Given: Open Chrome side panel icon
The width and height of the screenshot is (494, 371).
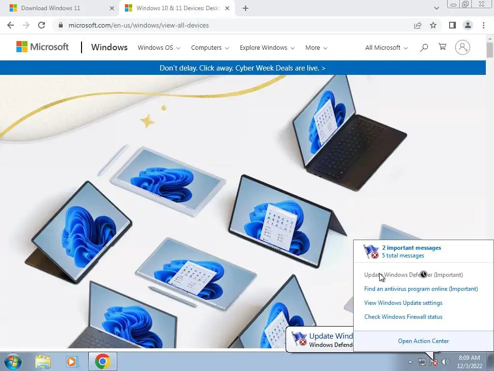Looking at the screenshot, I should tap(453, 25).
